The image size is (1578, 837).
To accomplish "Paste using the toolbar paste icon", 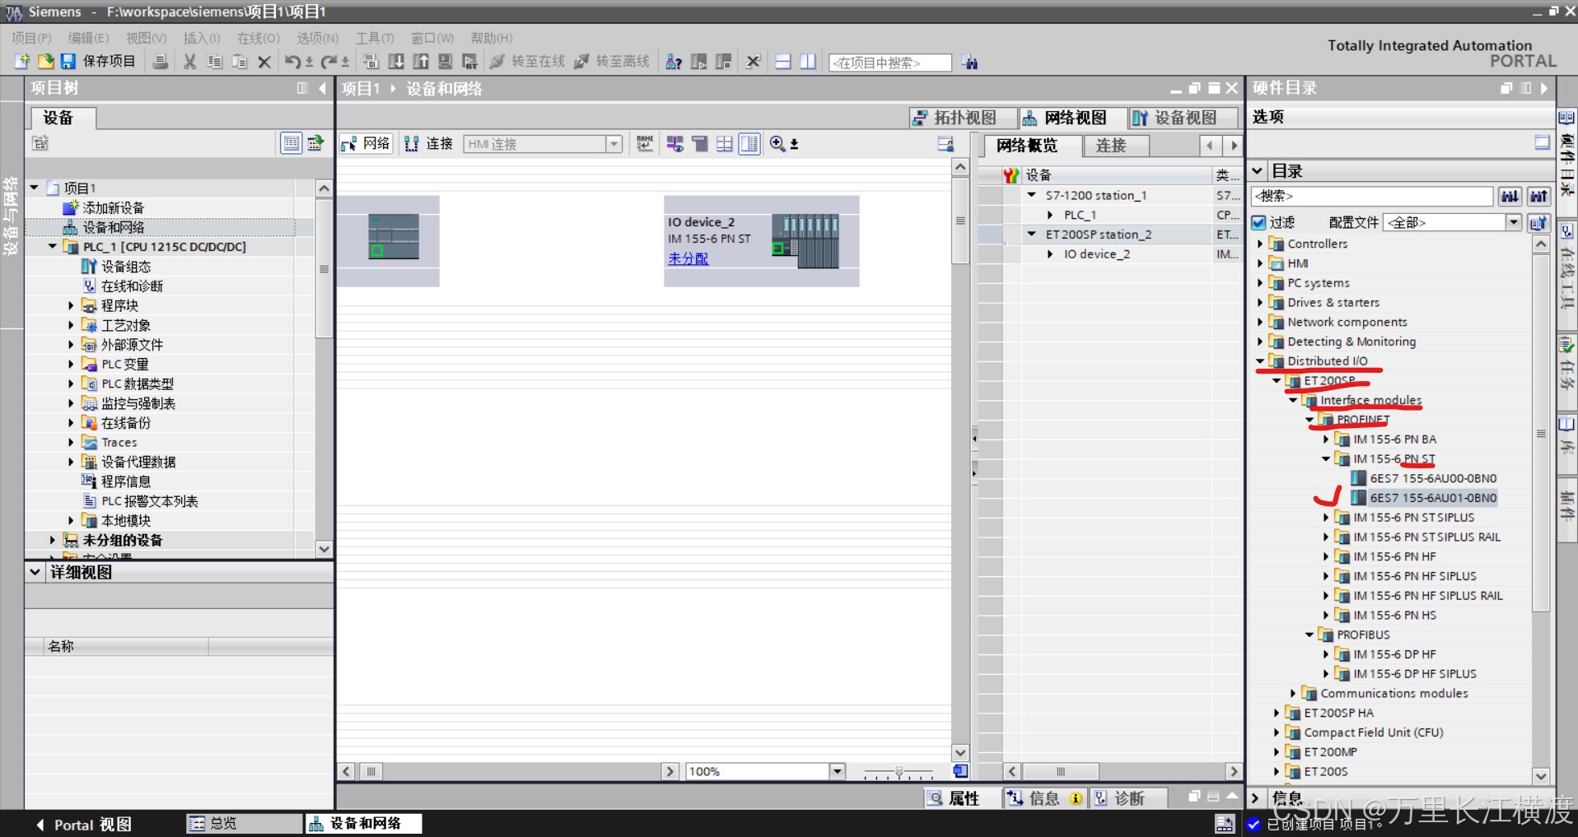I will coord(240,62).
